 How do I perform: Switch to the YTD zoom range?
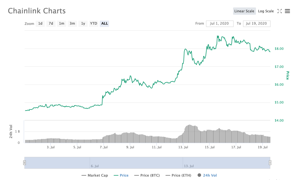94,23
